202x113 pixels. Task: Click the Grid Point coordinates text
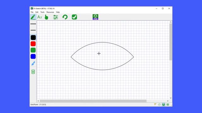[x=38, y=105]
